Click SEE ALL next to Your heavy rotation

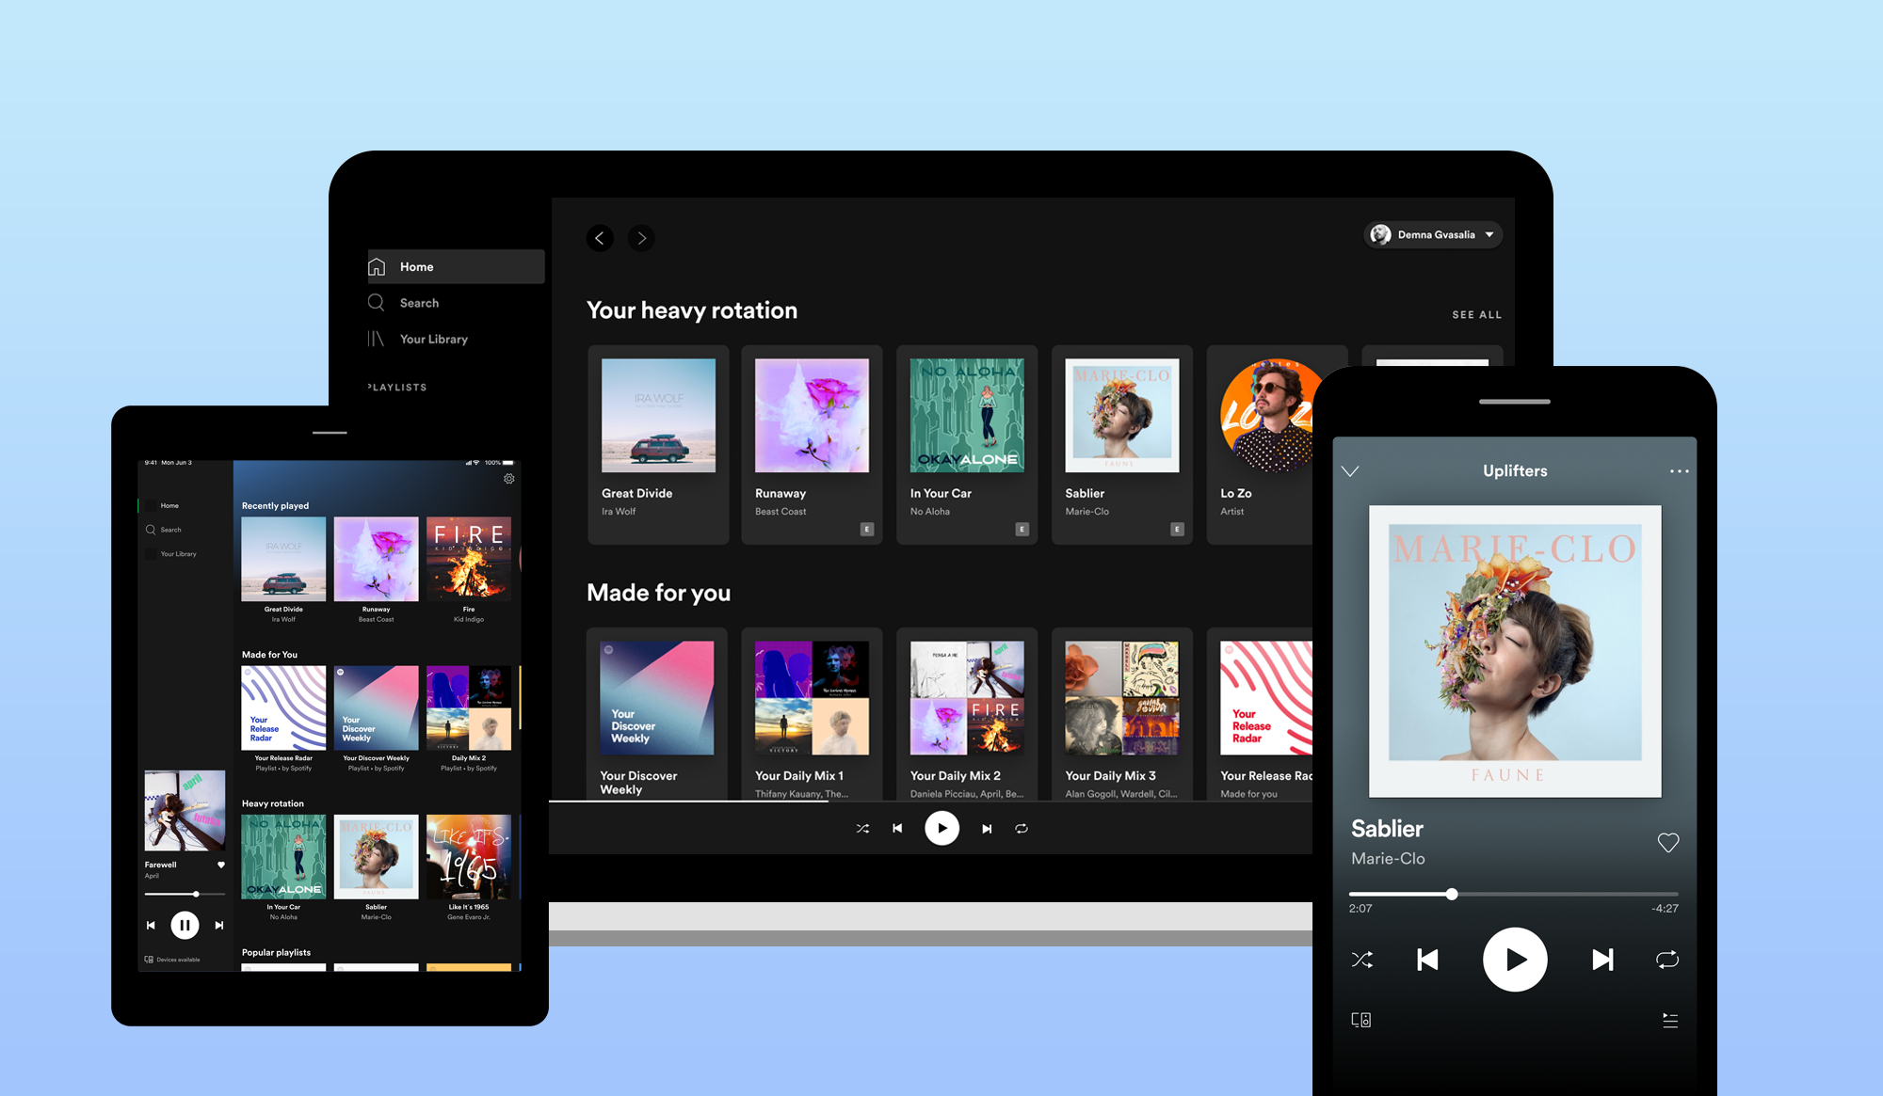pyautogui.click(x=1476, y=314)
